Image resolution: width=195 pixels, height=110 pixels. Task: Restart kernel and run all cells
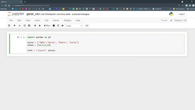[62, 26]
